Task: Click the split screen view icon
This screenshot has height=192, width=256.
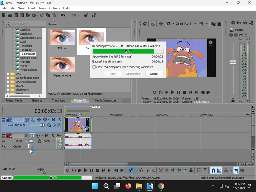Action: click(168, 24)
